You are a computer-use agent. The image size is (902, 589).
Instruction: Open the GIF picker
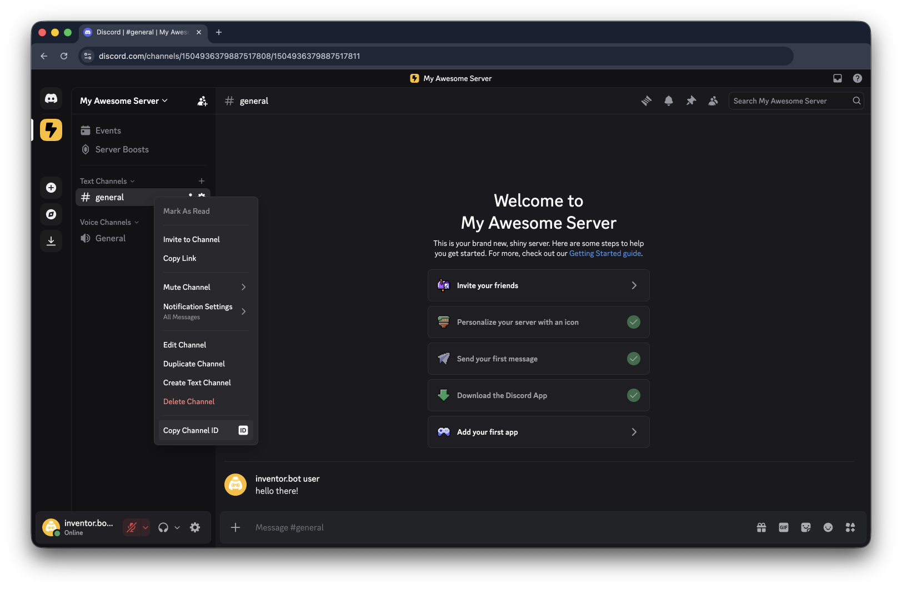click(784, 527)
